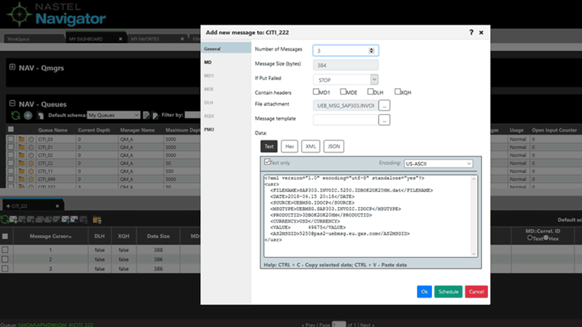The image size is (582, 327).
Task: Browse for a File attachment with ellipsis button
Action: tap(384, 106)
